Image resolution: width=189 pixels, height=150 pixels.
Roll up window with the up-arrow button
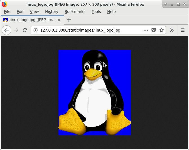166,4
